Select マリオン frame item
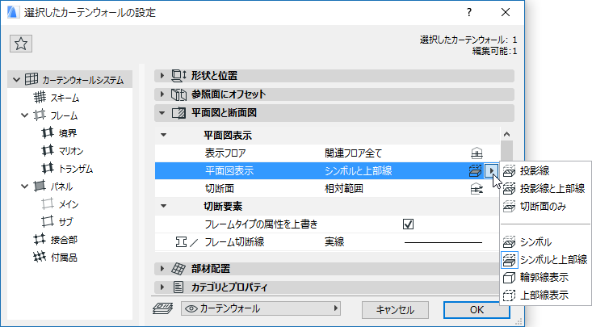Viewport: 592px width, 327px height. click(71, 151)
